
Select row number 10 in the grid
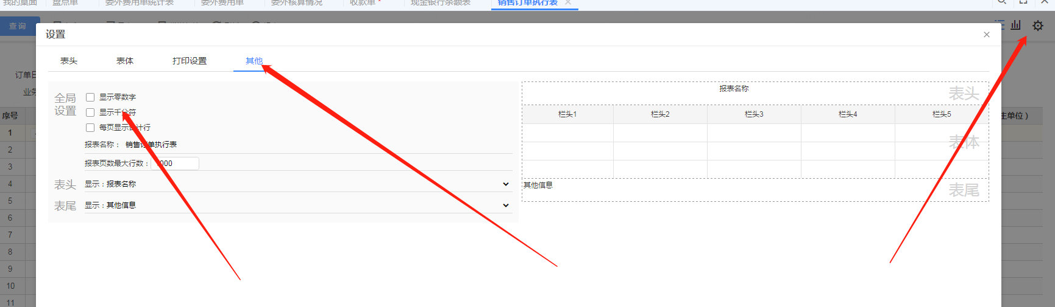(10, 286)
